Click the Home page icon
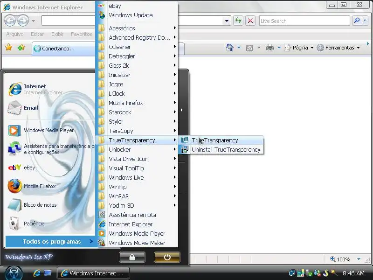This screenshot has width=373, height=280. point(229,48)
